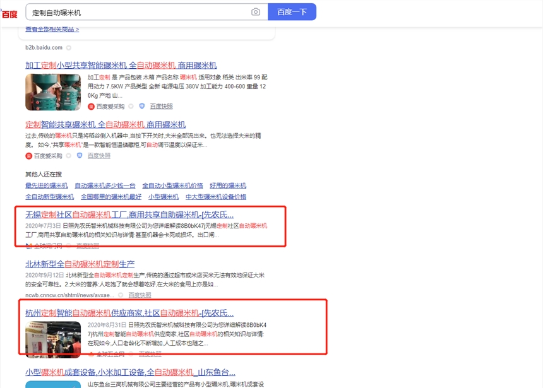This screenshot has height=388, width=543.
Task: Click the 百度爱采购 red icon under 定制智能共享碾米机 result
Action: (x=28, y=156)
